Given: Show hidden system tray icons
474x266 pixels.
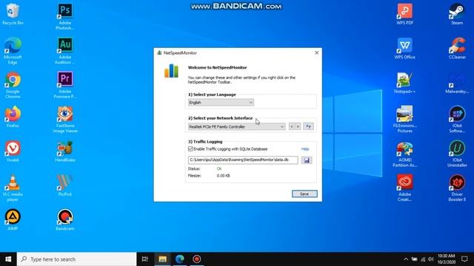Looking at the screenshot, I should coord(406,259).
